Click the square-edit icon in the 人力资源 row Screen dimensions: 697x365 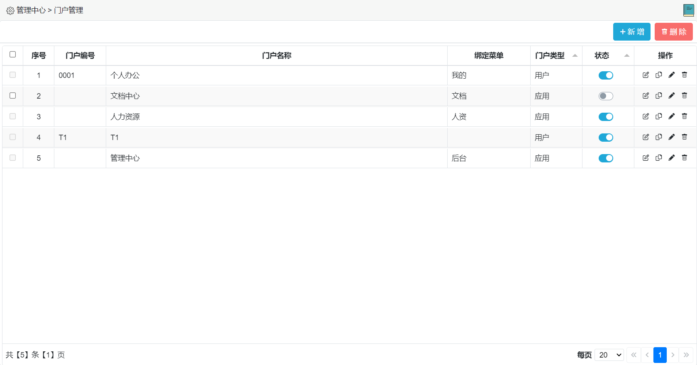pyautogui.click(x=646, y=116)
